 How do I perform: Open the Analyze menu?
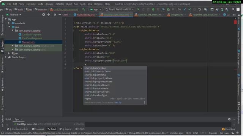(x=49, y=4)
